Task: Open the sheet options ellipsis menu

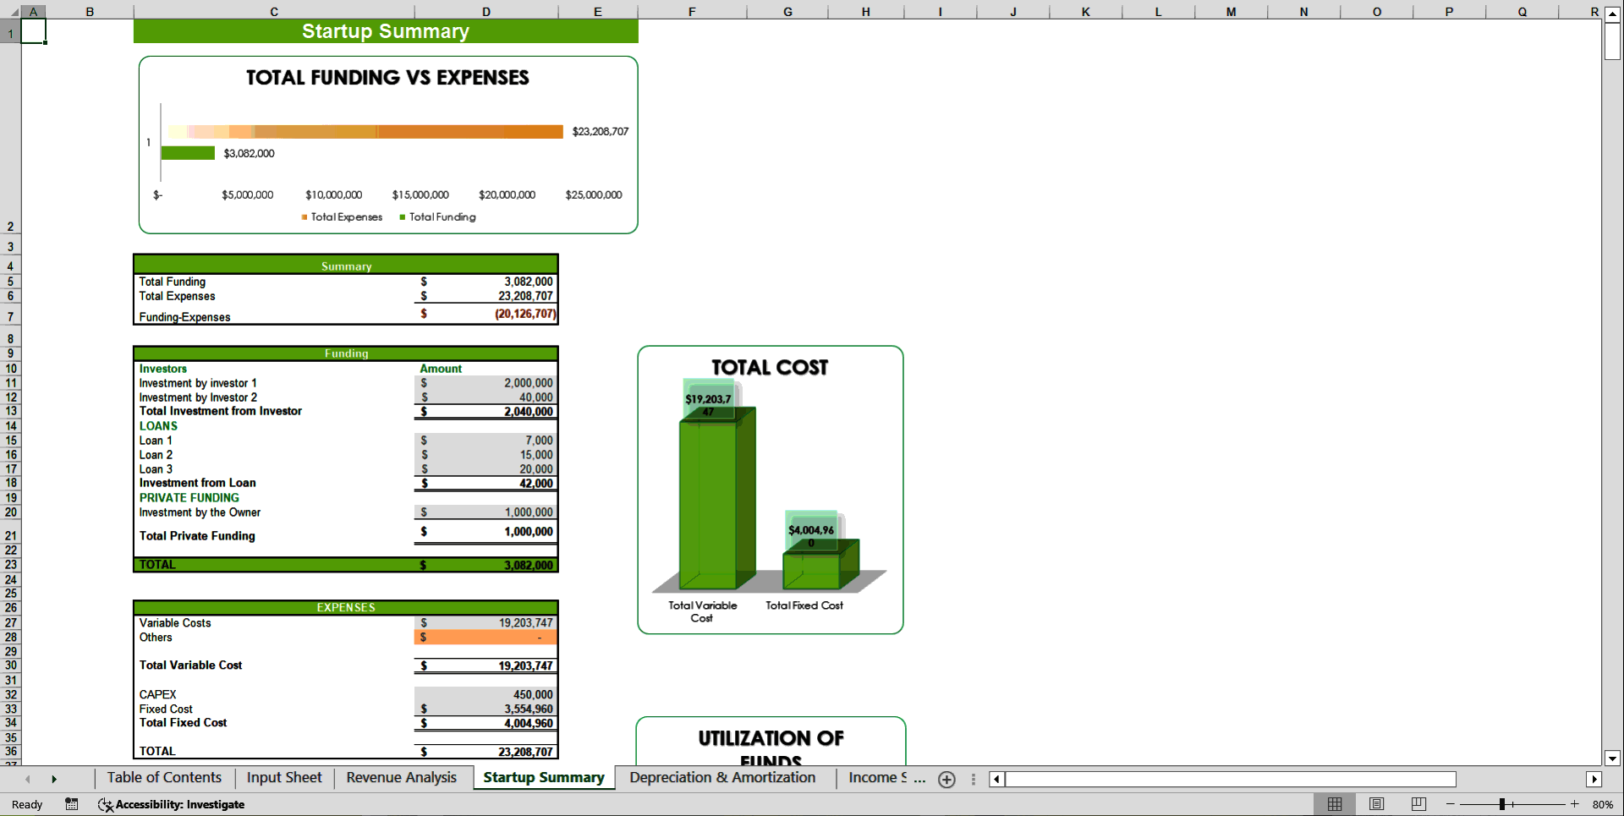Action: pos(973,780)
